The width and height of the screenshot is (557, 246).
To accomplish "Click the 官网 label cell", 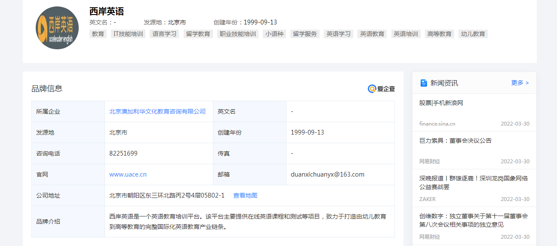I will click(68, 174).
